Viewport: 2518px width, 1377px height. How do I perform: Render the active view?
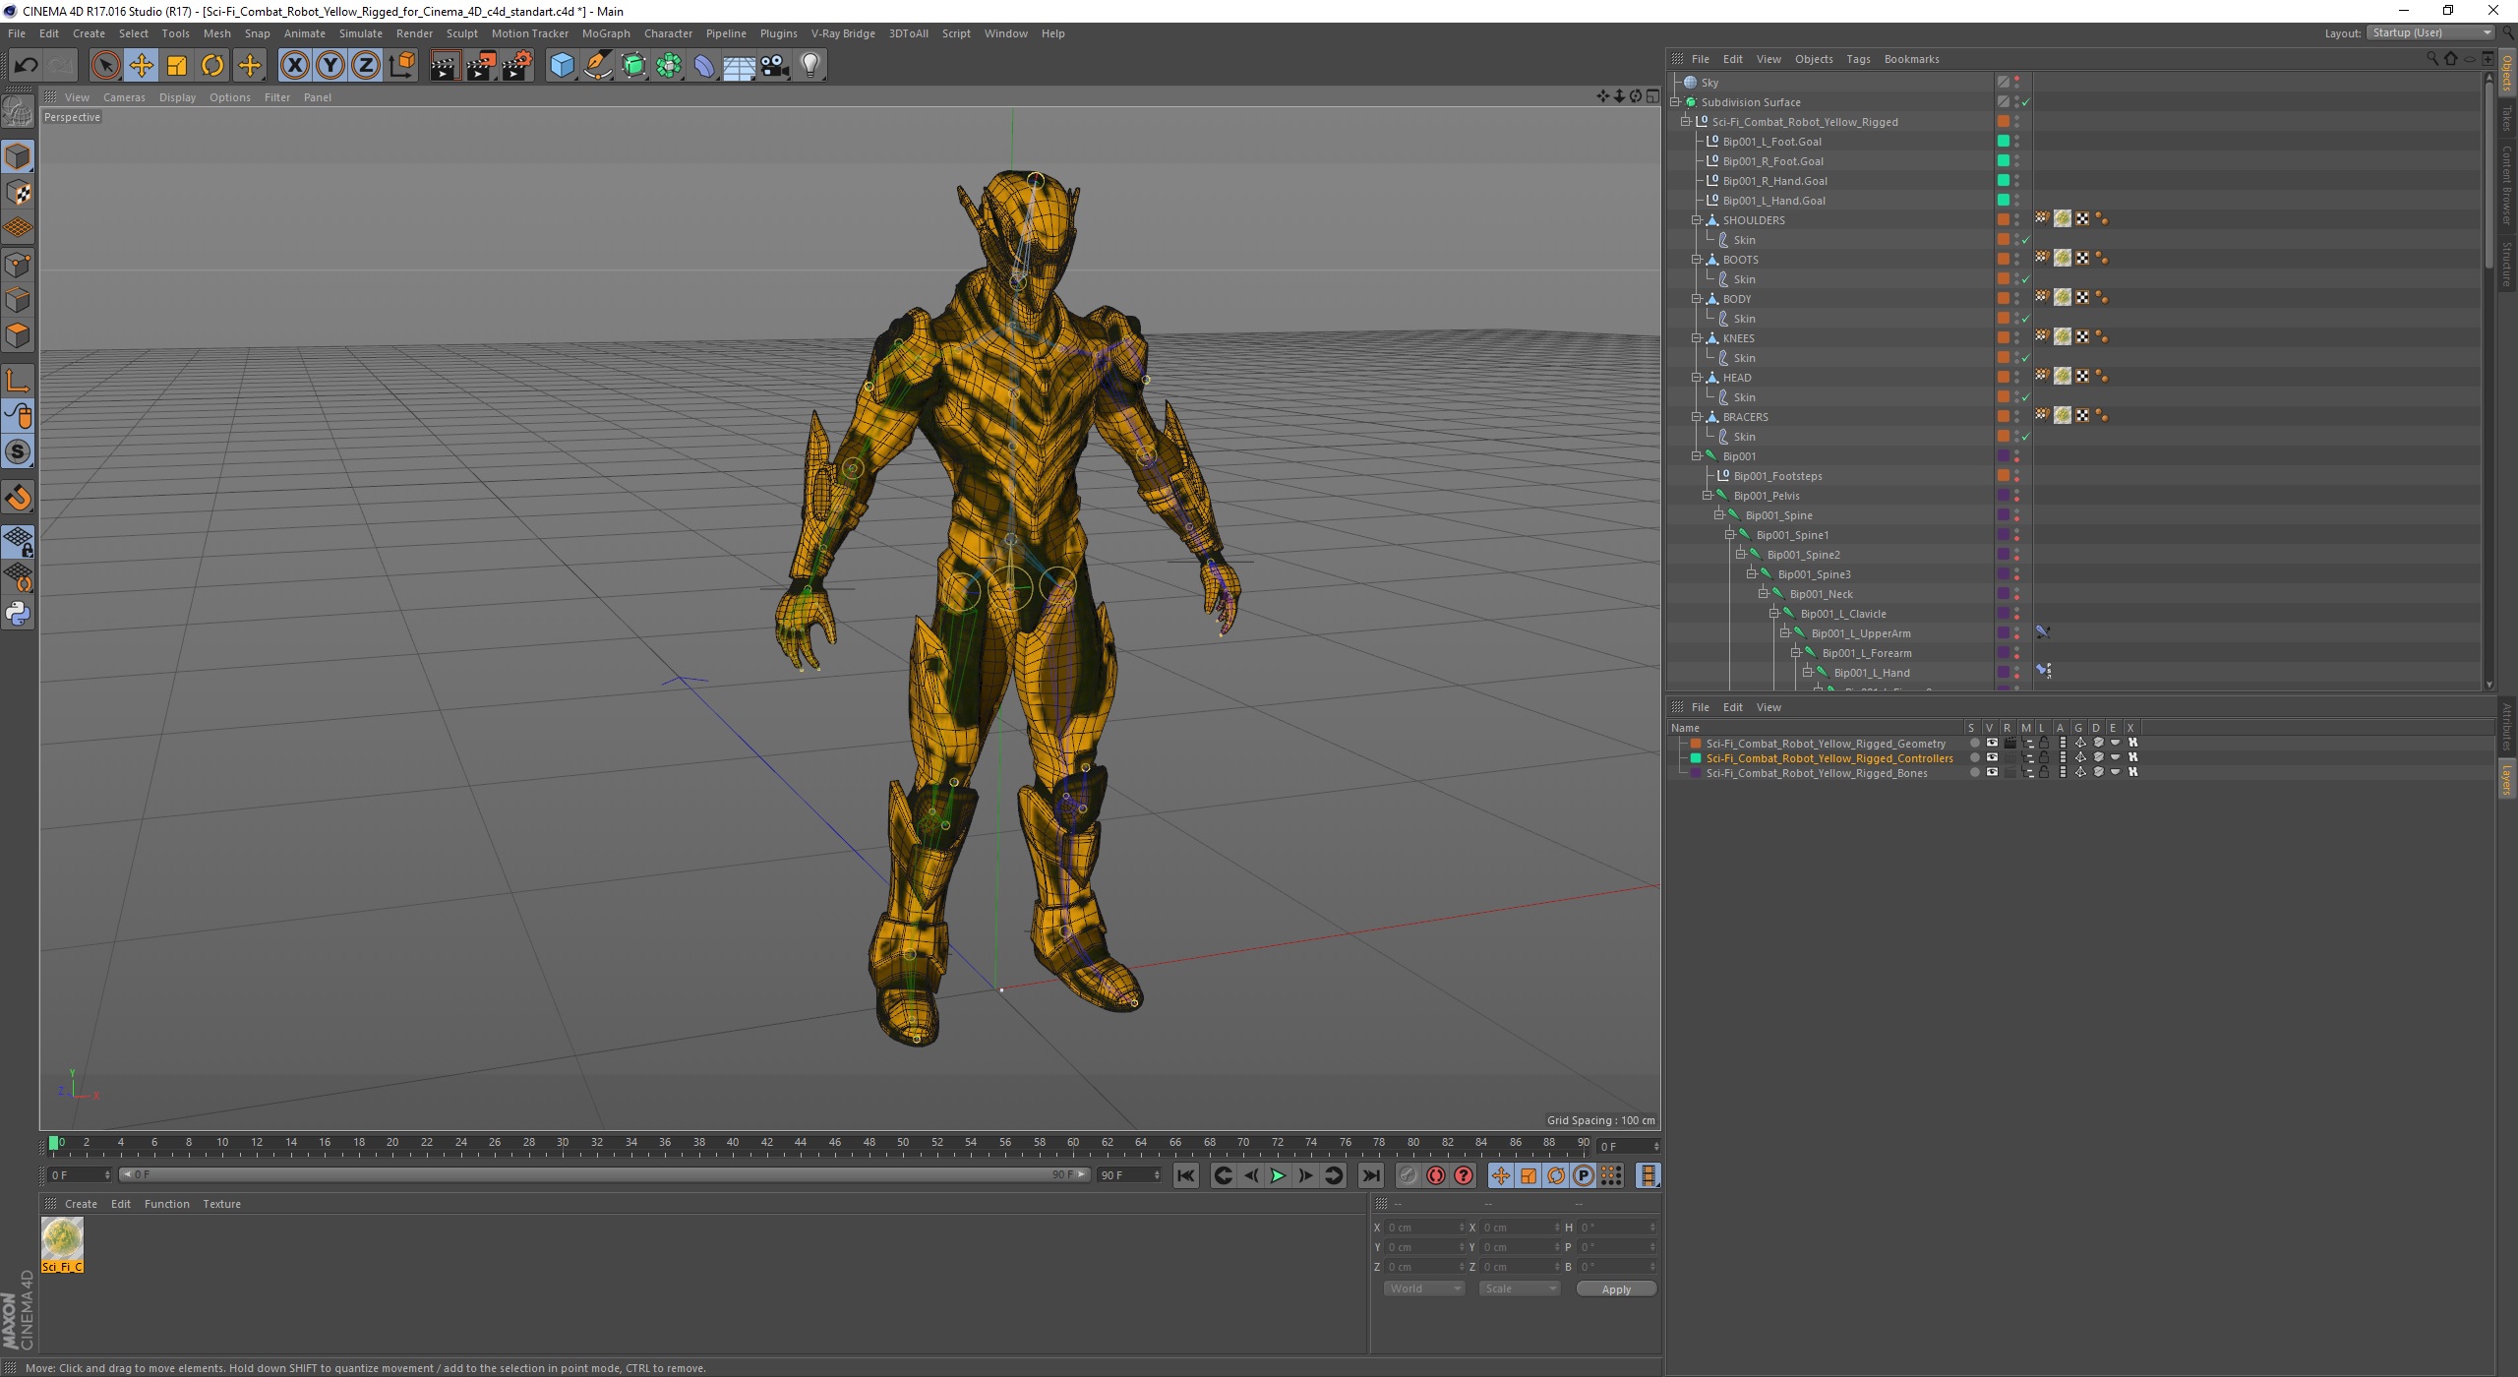pos(445,66)
